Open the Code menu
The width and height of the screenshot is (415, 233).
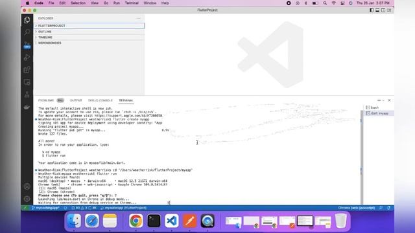[x=39, y=3]
